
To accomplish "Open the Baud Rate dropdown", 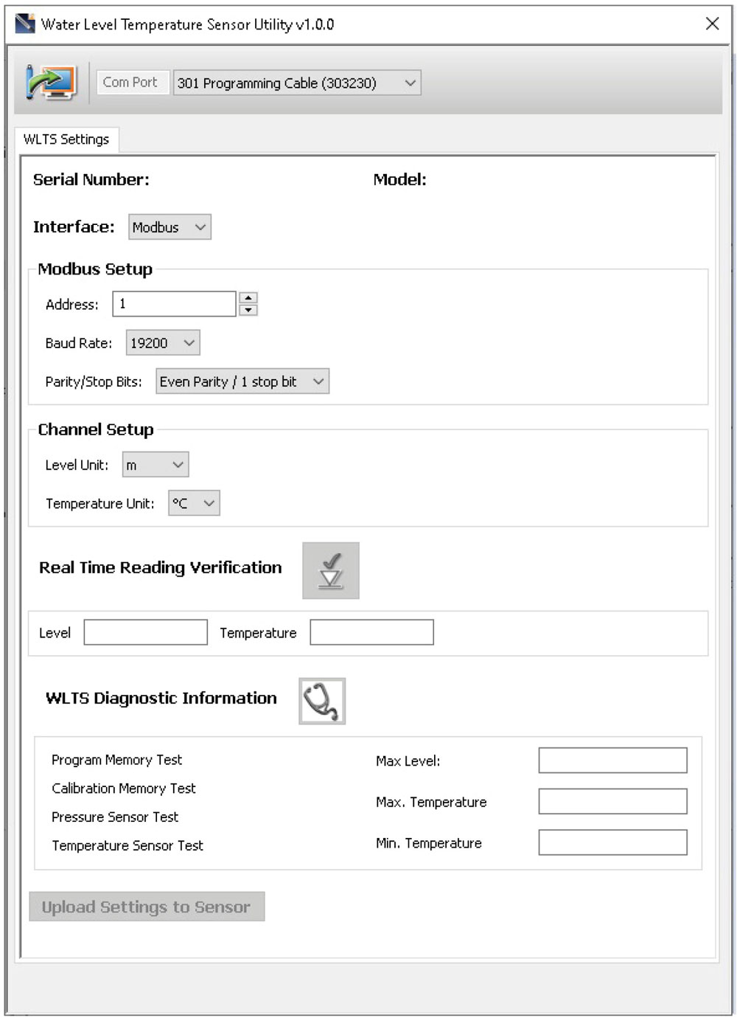I will (163, 343).
